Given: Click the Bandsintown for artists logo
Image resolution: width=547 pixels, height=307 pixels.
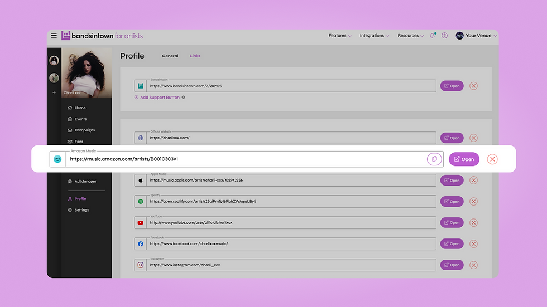Looking at the screenshot, I should pyautogui.click(x=102, y=36).
